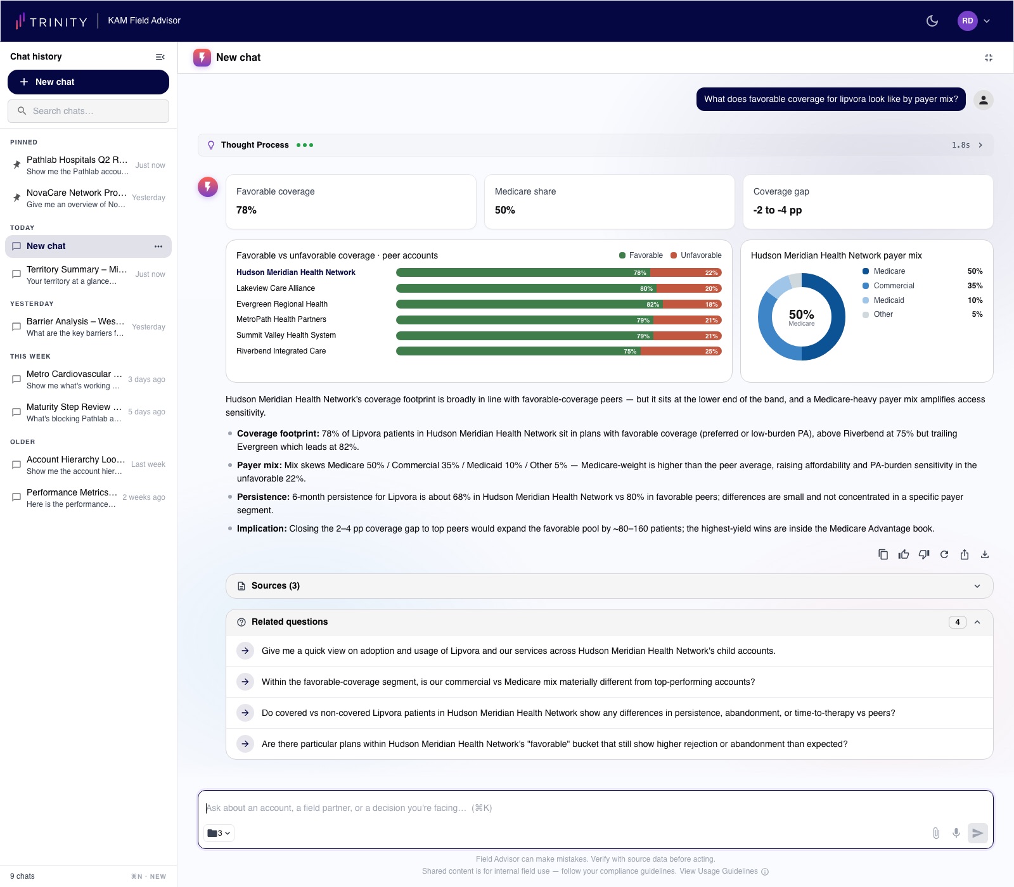The height and width of the screenshot is (887, 1014).
Task: Select the Medicare share 50% card
Action: 610,201
